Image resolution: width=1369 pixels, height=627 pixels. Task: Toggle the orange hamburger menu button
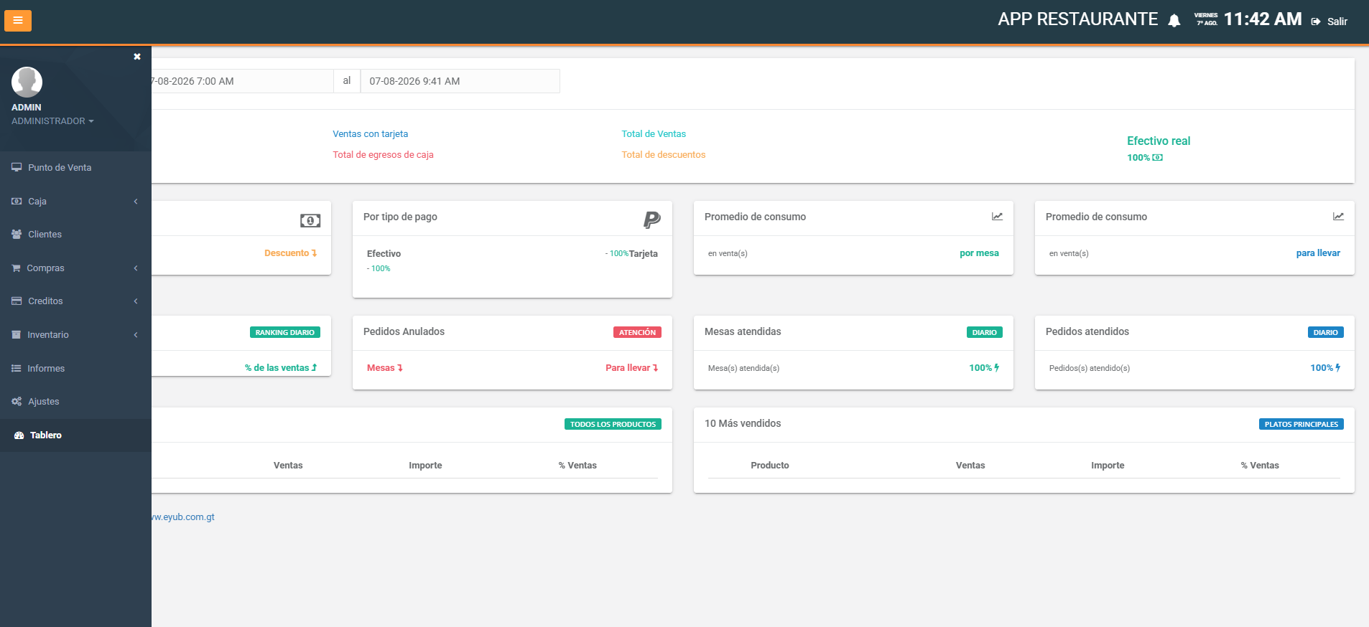tap(18, 21)
